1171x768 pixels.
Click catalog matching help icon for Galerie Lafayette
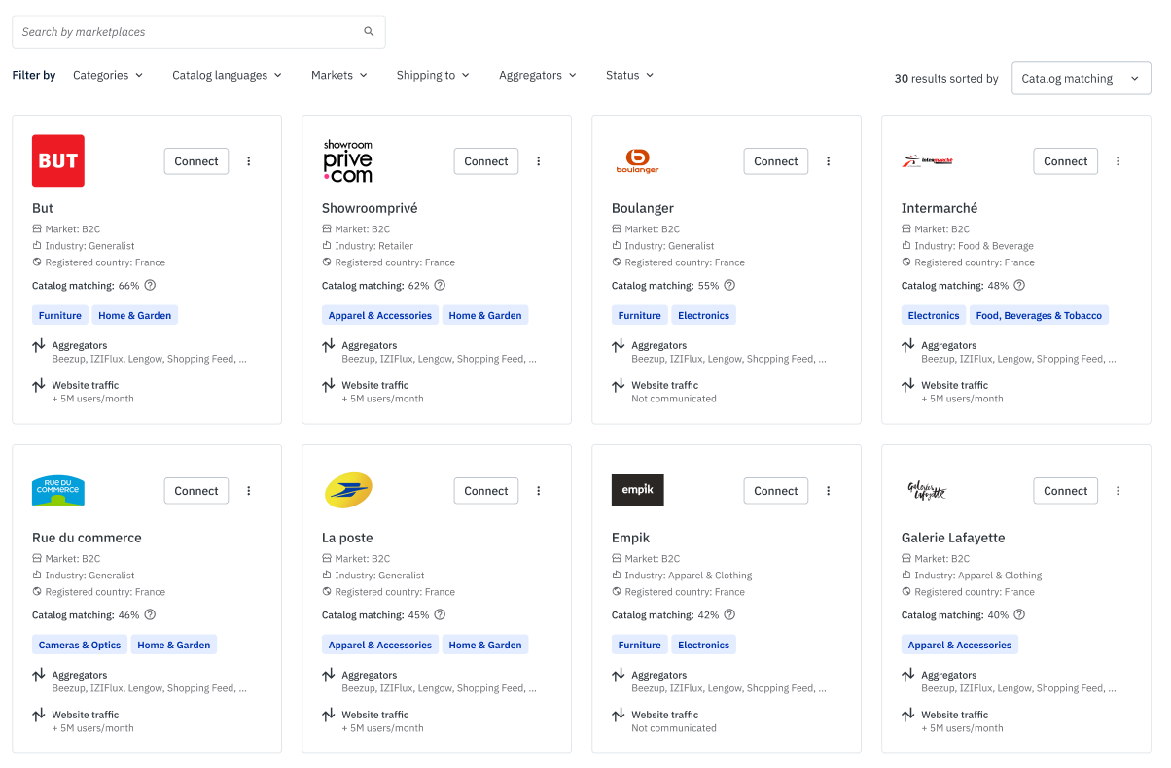click(x=1019, y=615)
